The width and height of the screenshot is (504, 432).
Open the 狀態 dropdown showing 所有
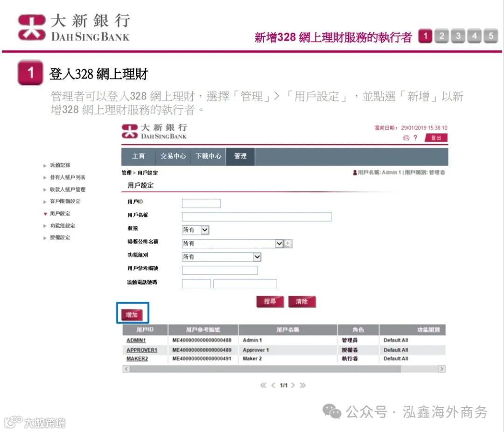point(196,230)
